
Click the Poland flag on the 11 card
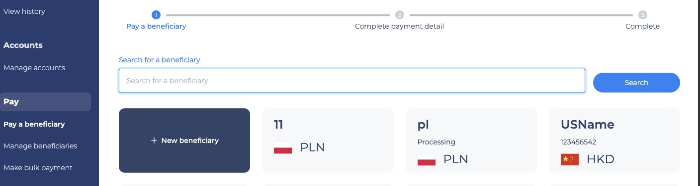[283, 147]
